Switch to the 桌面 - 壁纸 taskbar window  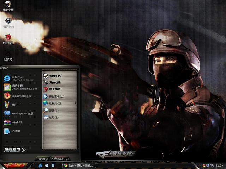pyautogui.click(x=79, y=165)
